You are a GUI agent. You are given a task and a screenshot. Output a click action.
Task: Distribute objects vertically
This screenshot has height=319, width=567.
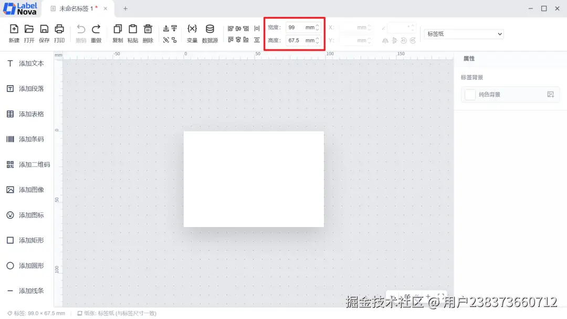257,39
